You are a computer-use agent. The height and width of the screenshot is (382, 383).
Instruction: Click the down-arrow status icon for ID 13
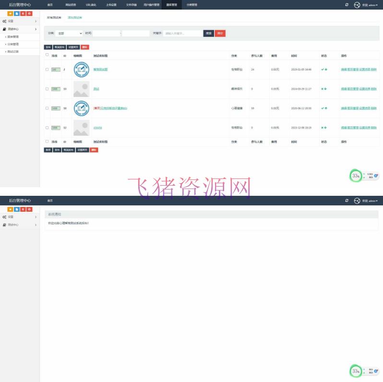[325, 89]
